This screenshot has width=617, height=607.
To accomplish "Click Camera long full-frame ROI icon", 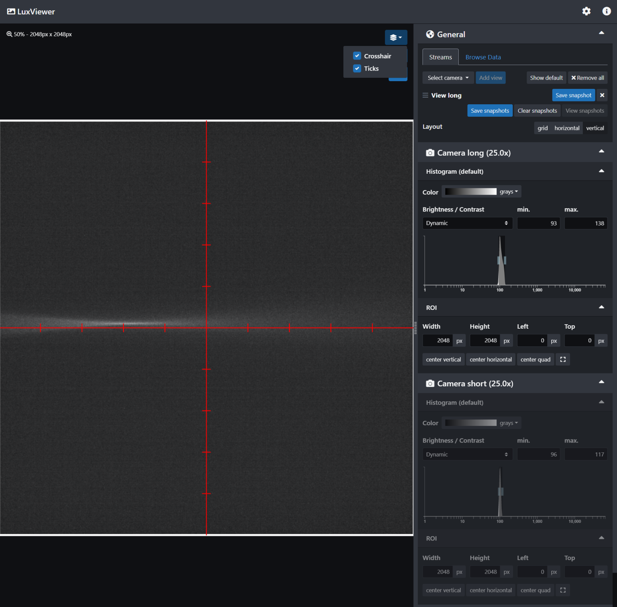I will [563, 359].
